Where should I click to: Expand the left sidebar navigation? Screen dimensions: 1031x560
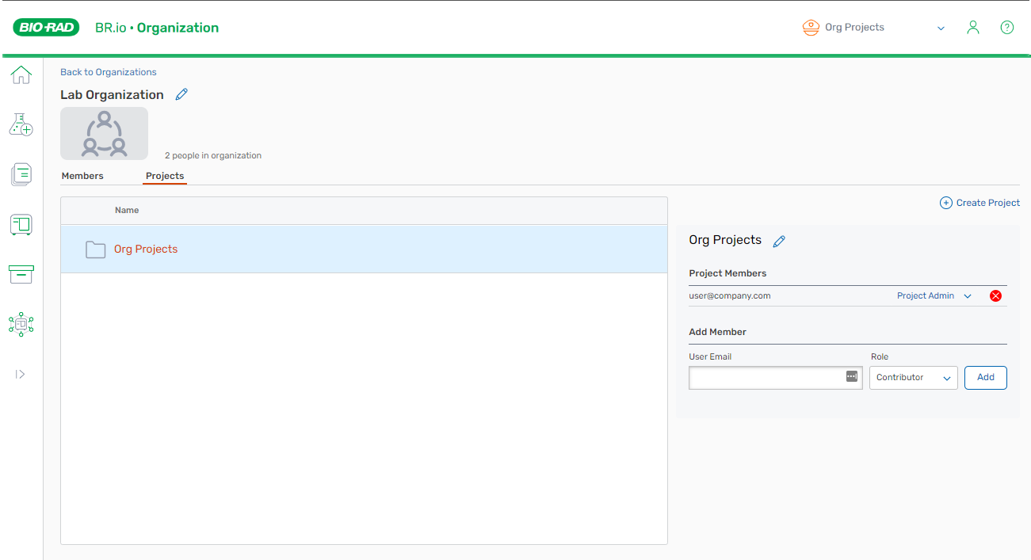21,374
